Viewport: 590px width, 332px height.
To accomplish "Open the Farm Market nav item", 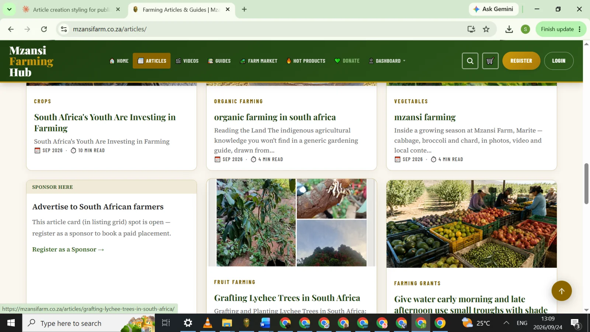I will tap(258, 61).
